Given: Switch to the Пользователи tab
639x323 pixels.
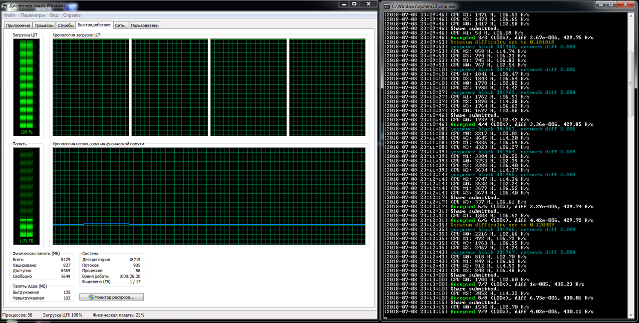Looking at the screenshot, I should pos(145,25).
